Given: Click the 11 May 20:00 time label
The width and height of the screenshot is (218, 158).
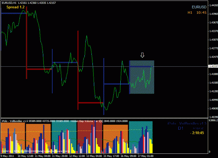Looking at the screenshot, I should tap(60, 156).
